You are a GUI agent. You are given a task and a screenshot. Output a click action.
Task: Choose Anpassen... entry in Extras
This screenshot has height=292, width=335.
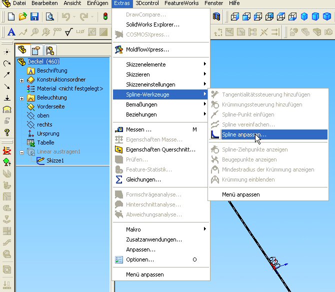(x=141, y=249)
